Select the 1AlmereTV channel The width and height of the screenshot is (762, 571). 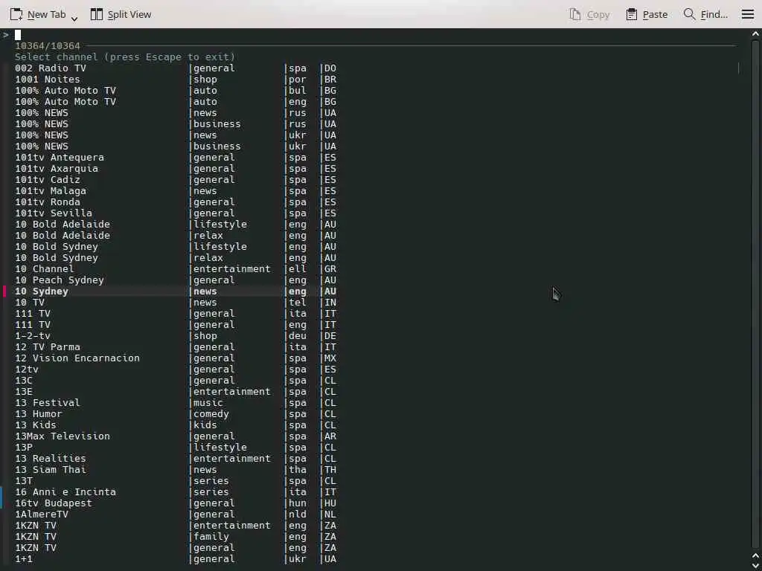pyautogui.click(x=176, y=514)
